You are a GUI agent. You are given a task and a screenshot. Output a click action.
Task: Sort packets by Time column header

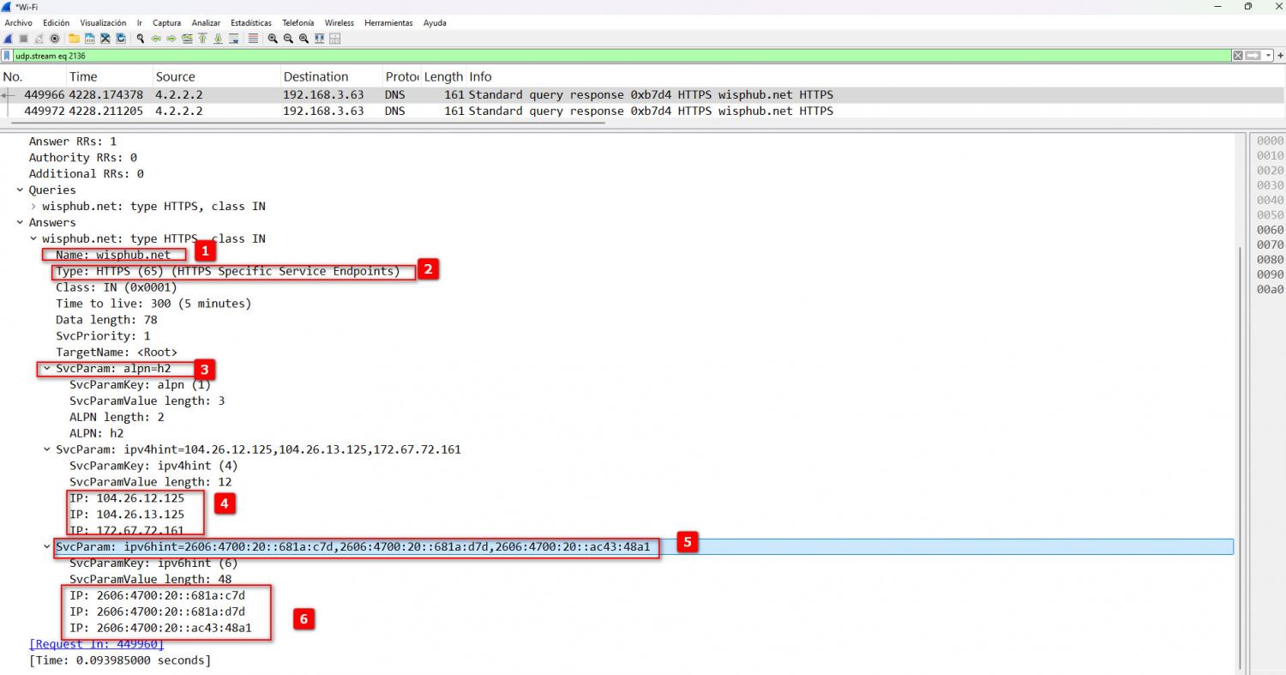point(109,76)
